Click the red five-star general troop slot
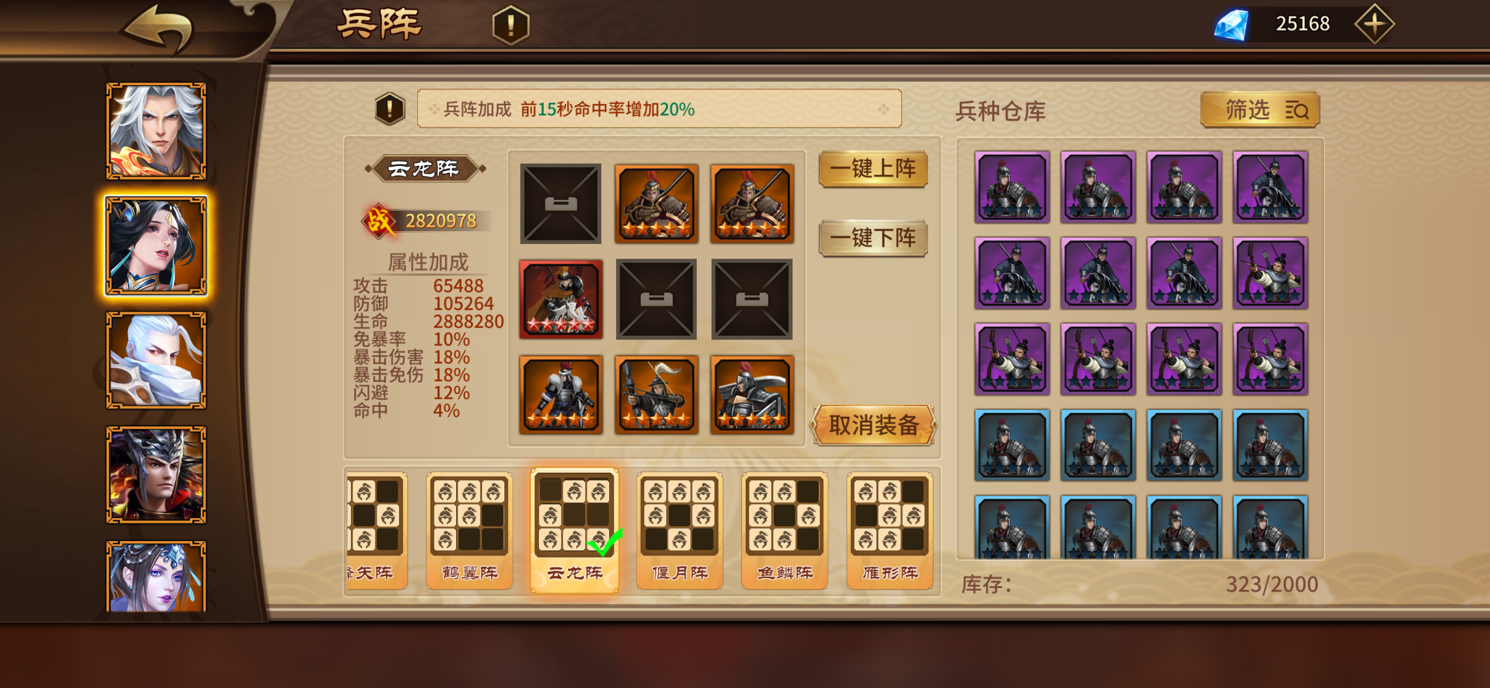1490x688 pixels. point(561,299)
